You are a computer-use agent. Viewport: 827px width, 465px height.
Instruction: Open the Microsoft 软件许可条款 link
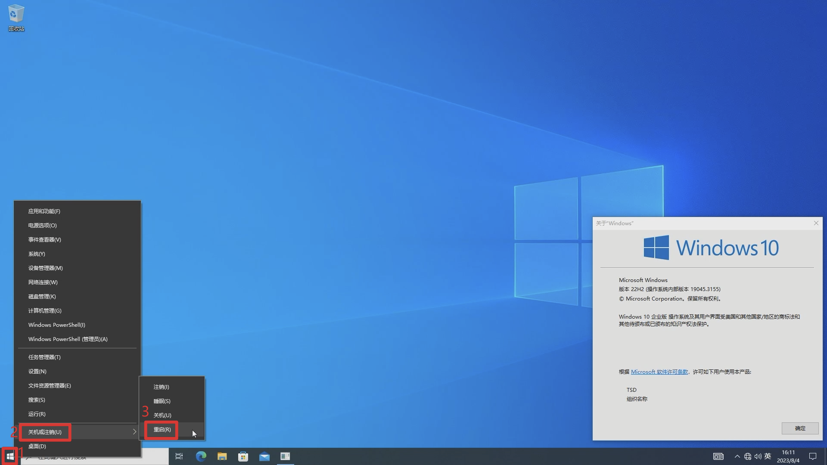coord(659,372)
